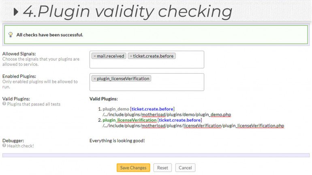Click the Allowed Signals label

pyautogui.click(x=19, y=54)
